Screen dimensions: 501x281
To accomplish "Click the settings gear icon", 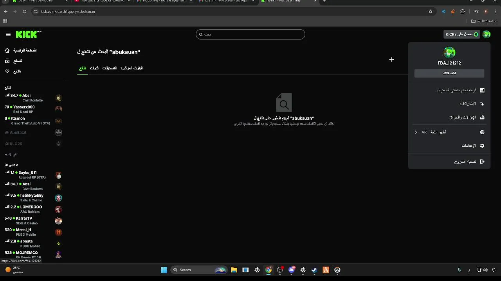I will (482, 146).
